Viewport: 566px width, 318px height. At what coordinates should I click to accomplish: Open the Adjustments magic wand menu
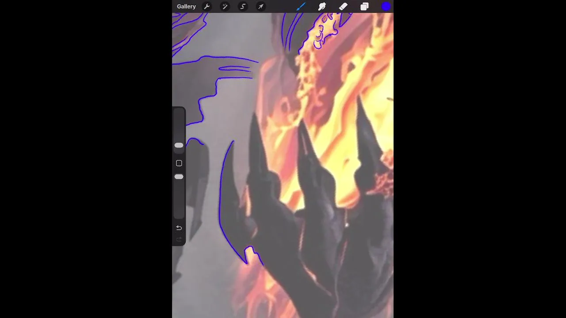tap(225, 7)
